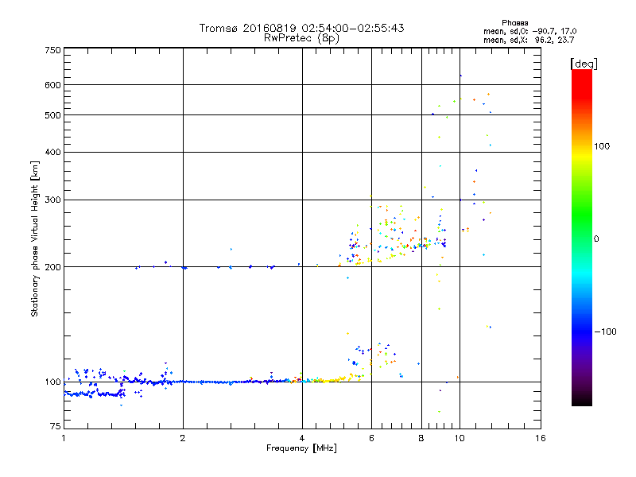Click the '100' label on the colorbar
Screen dimensions: 636x477
(x=602, y=146)
